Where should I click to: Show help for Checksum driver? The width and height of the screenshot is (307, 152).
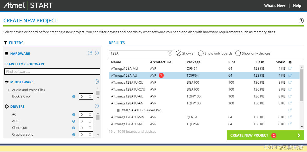point(74,128)
